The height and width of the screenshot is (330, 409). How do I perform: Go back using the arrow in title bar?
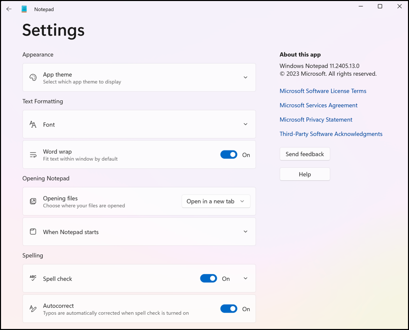9,9
